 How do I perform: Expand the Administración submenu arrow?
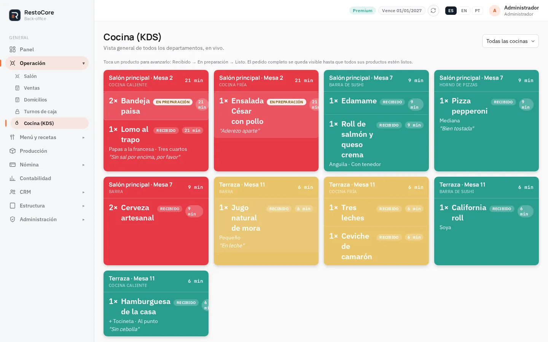click(83, 220)
